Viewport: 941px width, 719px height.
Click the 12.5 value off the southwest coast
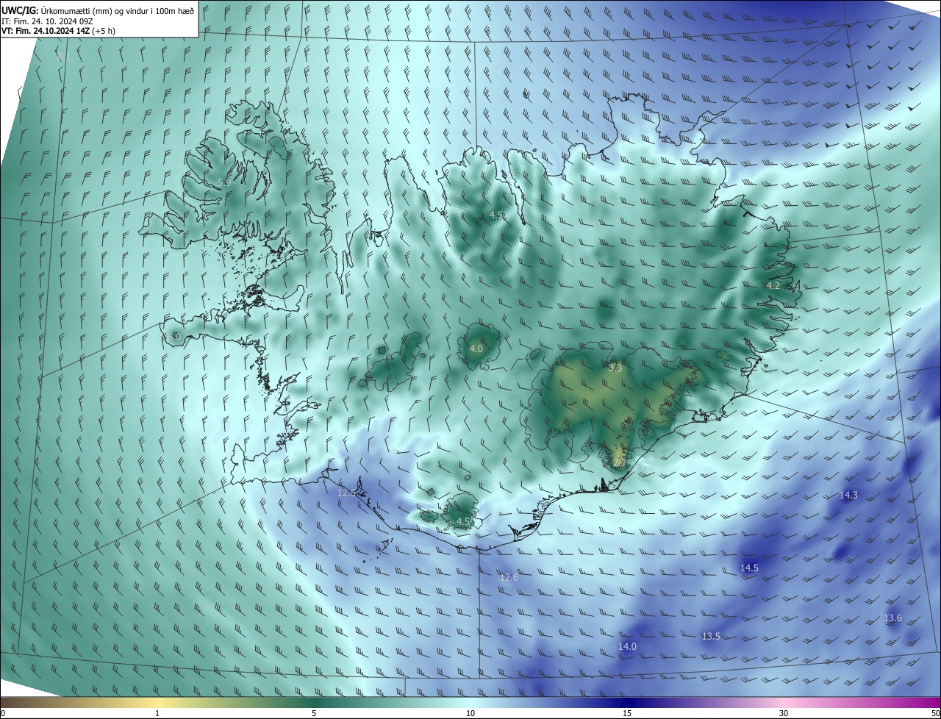tap(346, 493)
